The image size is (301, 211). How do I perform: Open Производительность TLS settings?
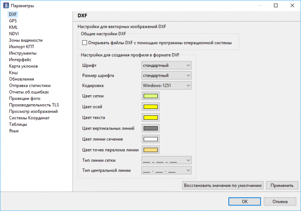click(34, 105)
